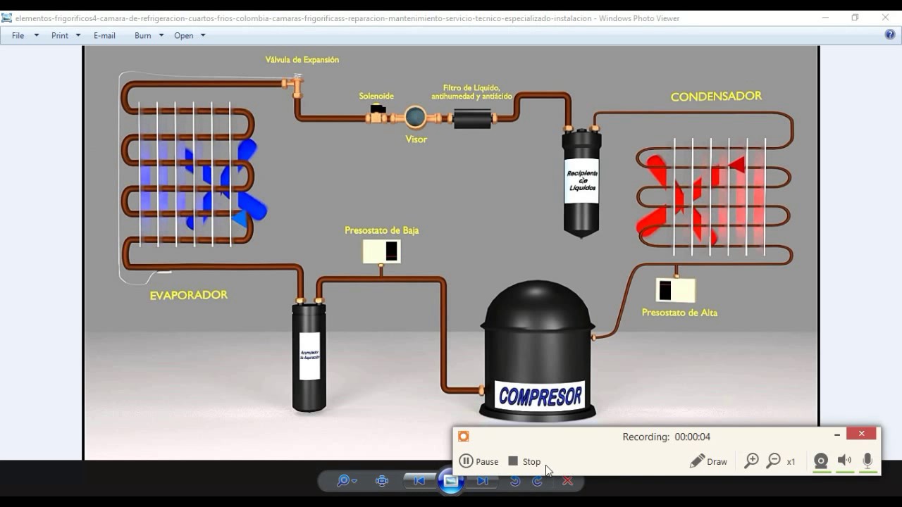
Task: Play slide show from center button
Action: (x=451, y=481)
